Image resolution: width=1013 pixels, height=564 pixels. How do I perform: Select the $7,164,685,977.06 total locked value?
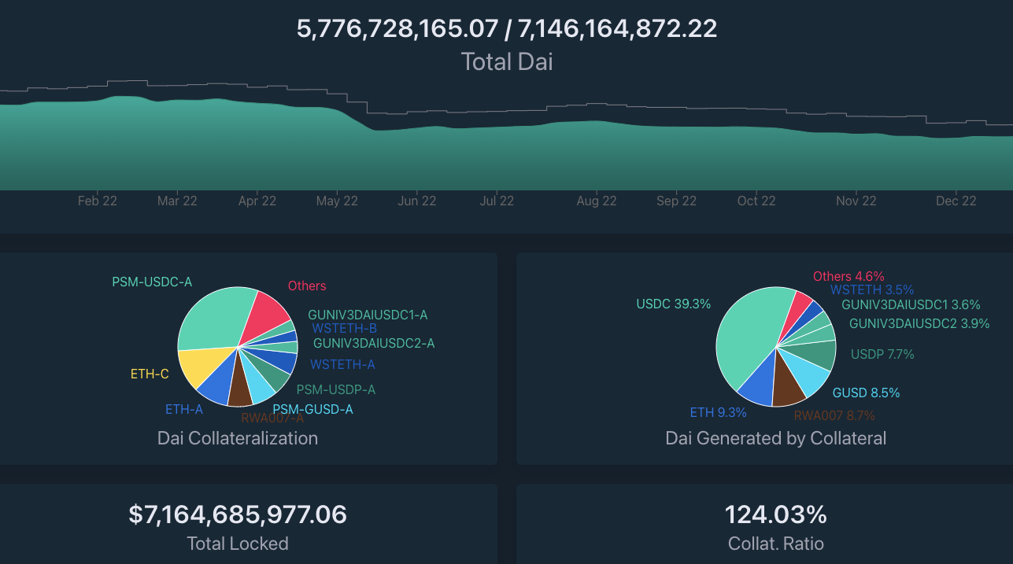coord(238,514)
